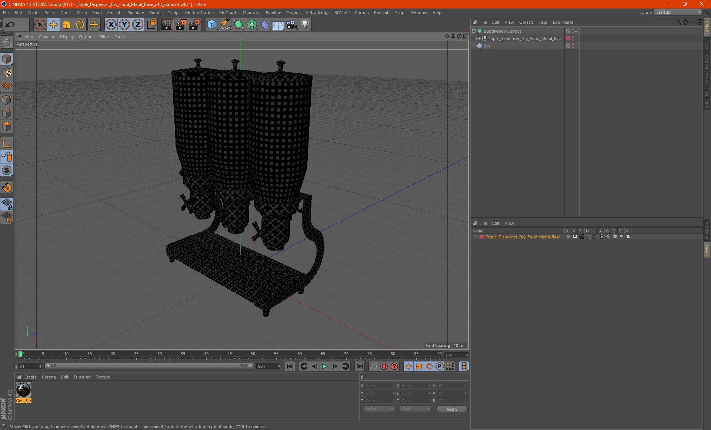The image size is (711, 430).
Task: Click the end frame 90 F field
Action: [x=268, y=366]
